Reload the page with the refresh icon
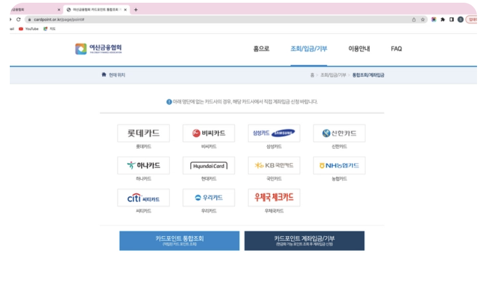The width and height of the screenshot is (483, 285). (18, 20)
